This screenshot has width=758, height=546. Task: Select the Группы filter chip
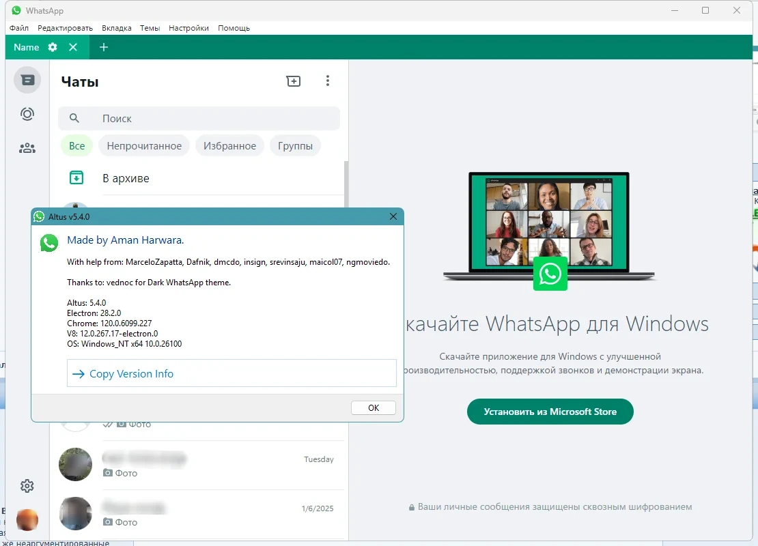pyautogui.click(x=295, y=146)
